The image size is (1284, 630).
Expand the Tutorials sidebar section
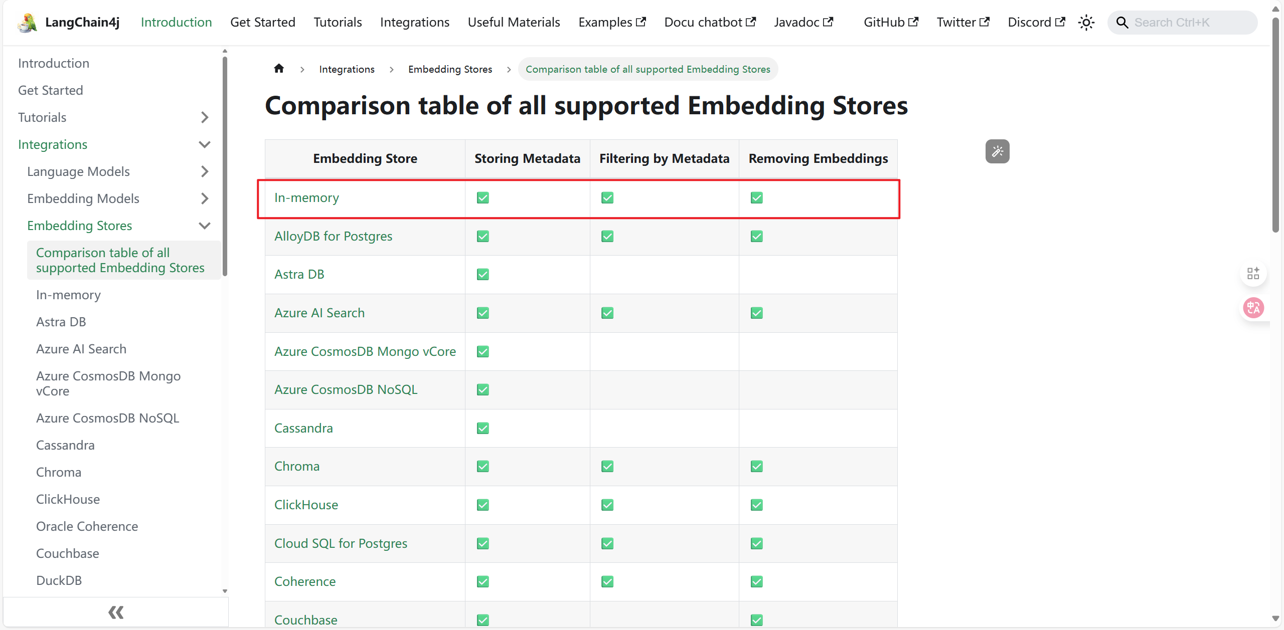pos(204,117)
